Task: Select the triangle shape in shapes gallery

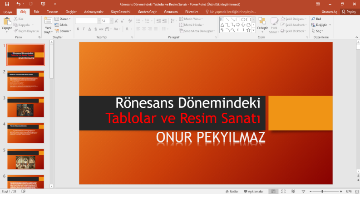Action: [222, 25]
